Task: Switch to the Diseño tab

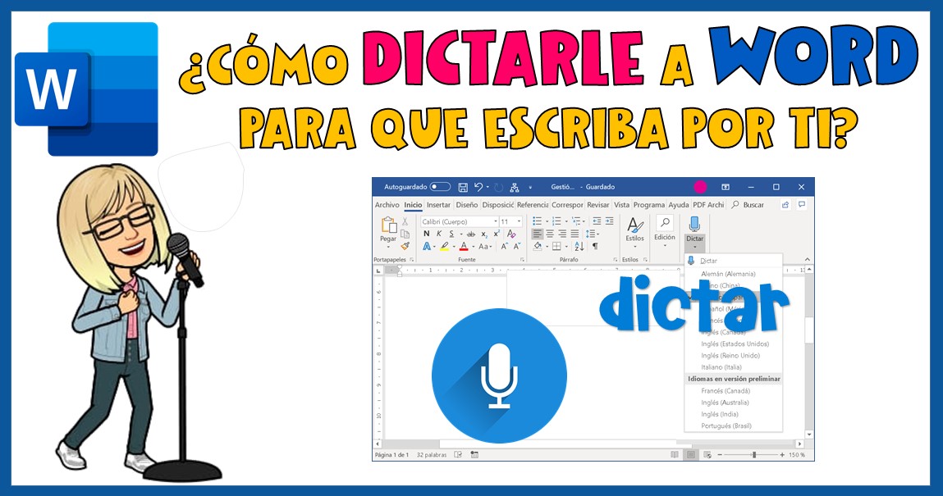Action: (x=467, y=205)
